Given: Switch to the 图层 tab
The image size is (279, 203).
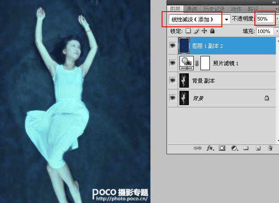Looking at the screenshot, I should coord(175,9).
